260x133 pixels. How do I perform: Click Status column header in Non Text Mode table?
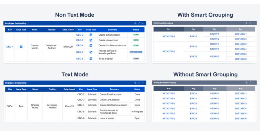pos(136,30)
